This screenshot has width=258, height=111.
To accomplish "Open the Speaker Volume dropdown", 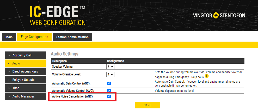I will 110,67.
